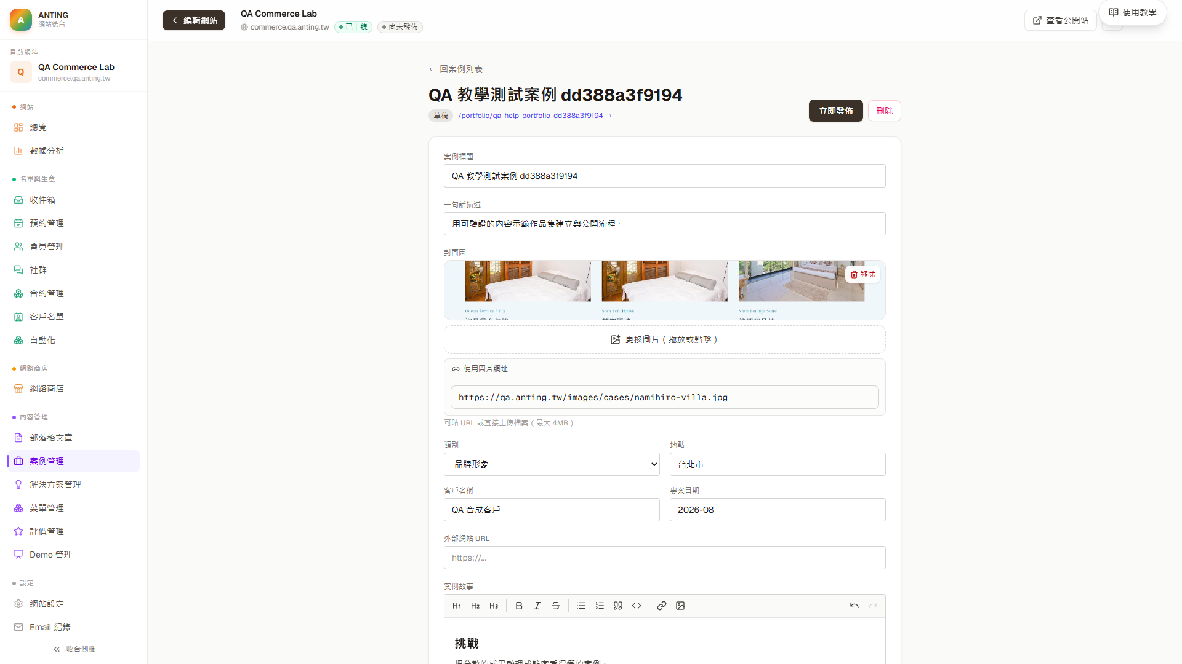Insert a code block in the editor
Viewport: 1182px width, 664px height.
click(x=637, y=606)
